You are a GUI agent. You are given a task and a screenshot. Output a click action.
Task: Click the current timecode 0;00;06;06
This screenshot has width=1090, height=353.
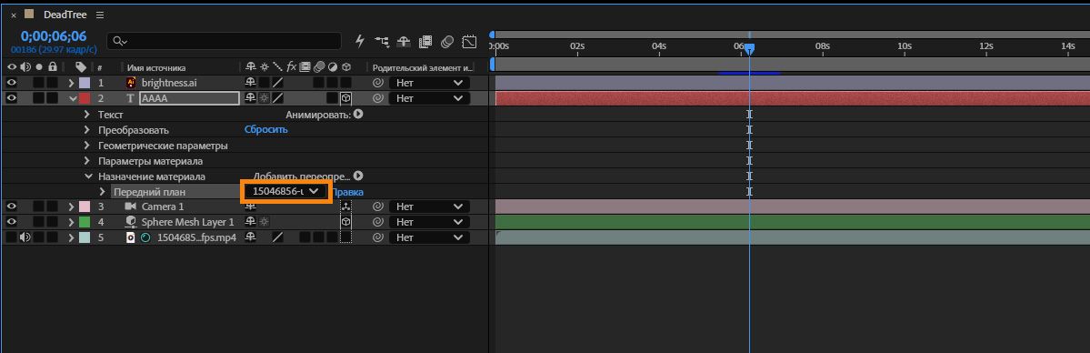pos(54,36)
